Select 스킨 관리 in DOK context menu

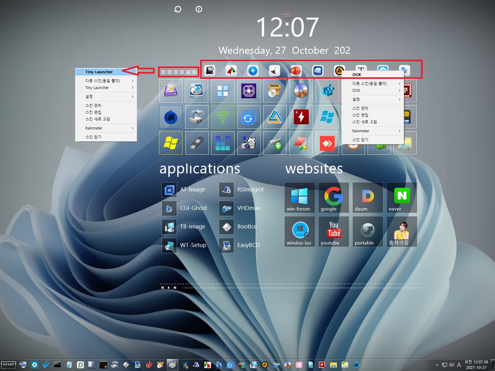click(373, 108)
